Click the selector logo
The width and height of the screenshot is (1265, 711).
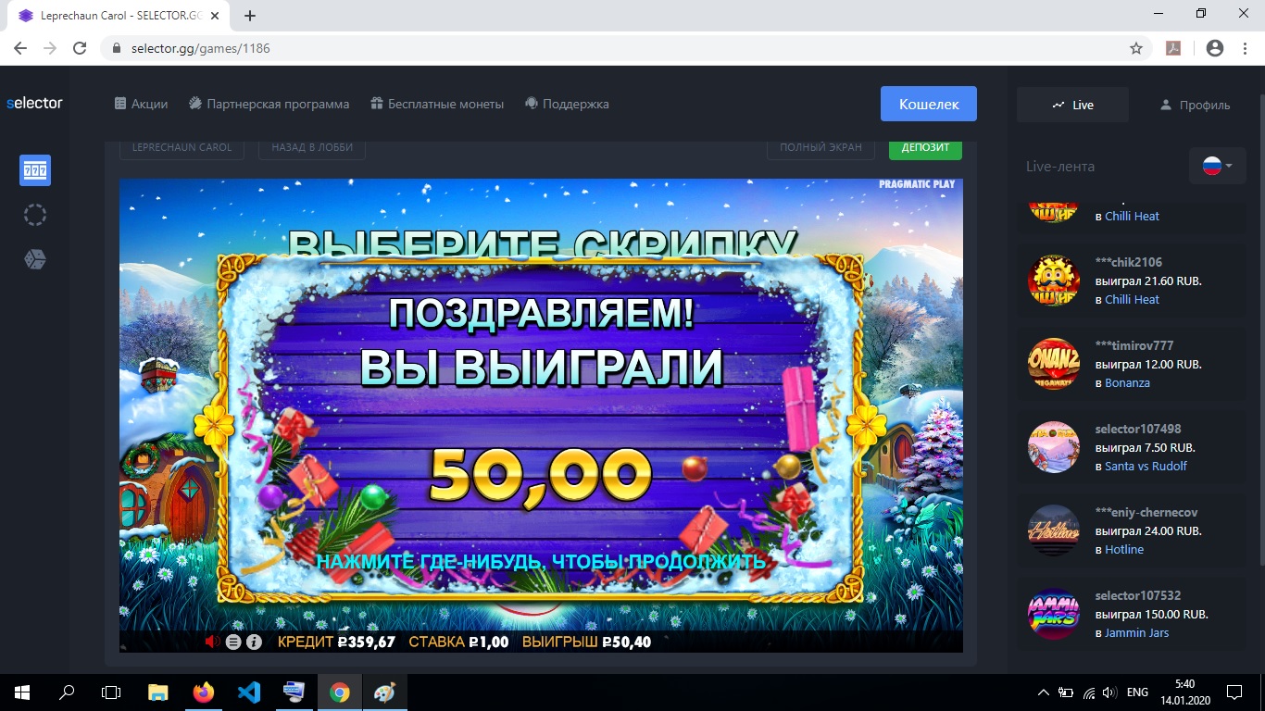(34, 103)
